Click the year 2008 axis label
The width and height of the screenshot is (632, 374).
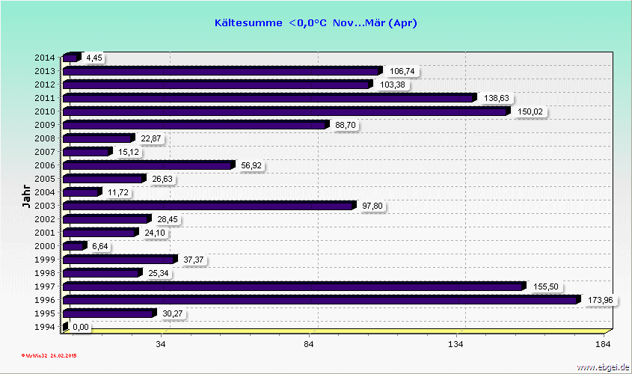(x=44, y=138)
